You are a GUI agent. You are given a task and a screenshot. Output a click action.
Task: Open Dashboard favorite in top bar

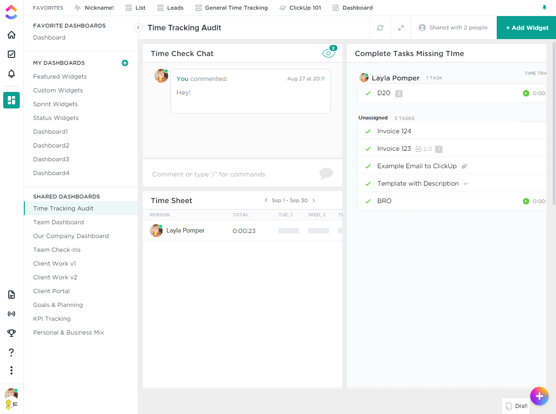(x=352, y=8)
